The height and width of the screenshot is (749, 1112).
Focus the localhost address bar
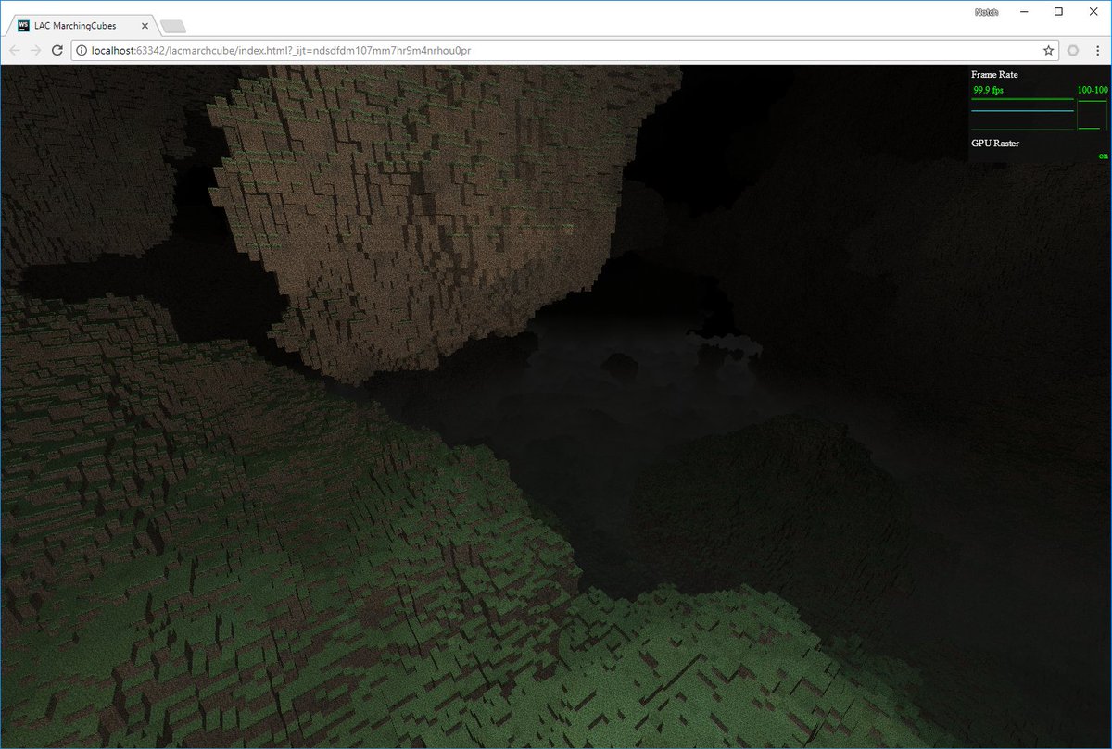[556, 50]
